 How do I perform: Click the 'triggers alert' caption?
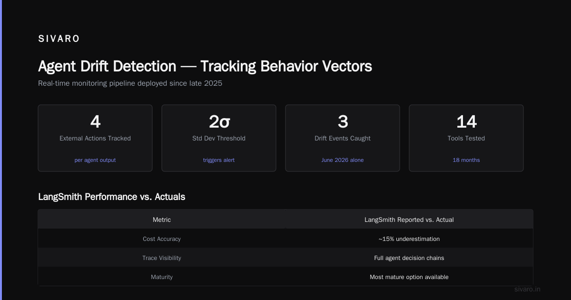[219, 160]
